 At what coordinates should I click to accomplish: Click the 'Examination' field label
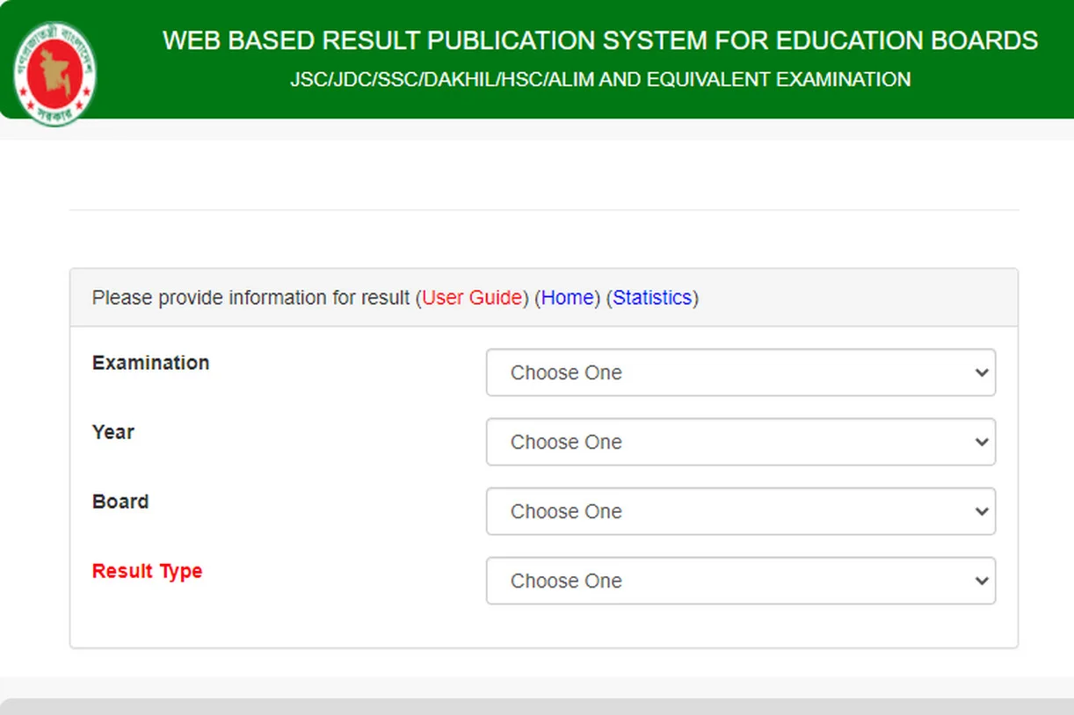point(151,363)
